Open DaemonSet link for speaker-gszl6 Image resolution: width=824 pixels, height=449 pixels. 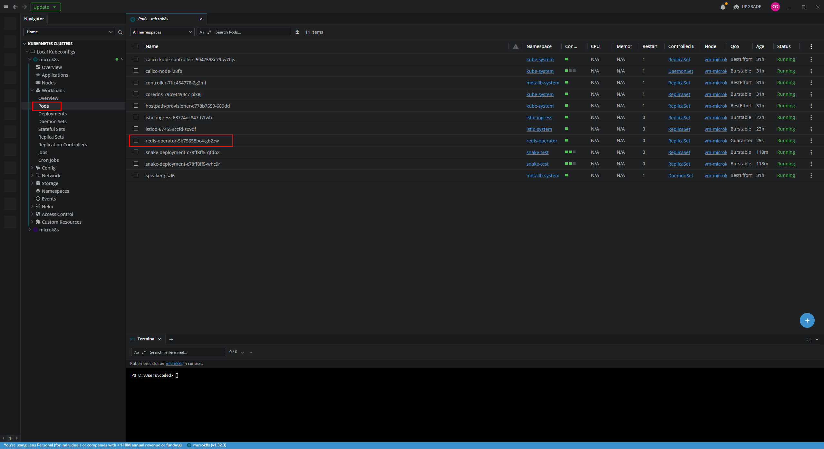pyautogui.click(x=681, y=176)
